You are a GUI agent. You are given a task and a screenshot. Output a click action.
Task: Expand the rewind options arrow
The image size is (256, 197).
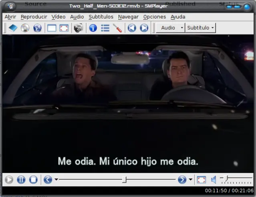[x=56, y=180]
